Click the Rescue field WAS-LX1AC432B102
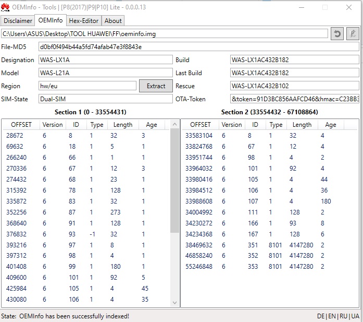The image size is (363, 322). click(x=294, y=86)
